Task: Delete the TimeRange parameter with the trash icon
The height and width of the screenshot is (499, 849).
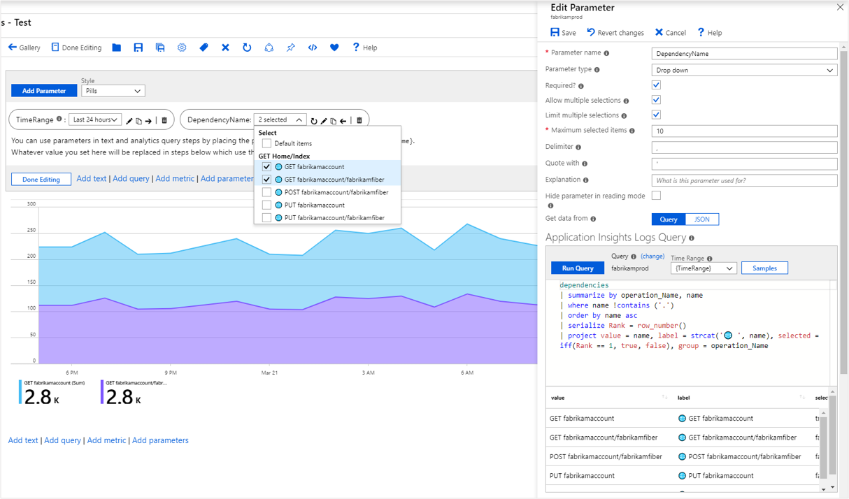Action: coord(164,120)
